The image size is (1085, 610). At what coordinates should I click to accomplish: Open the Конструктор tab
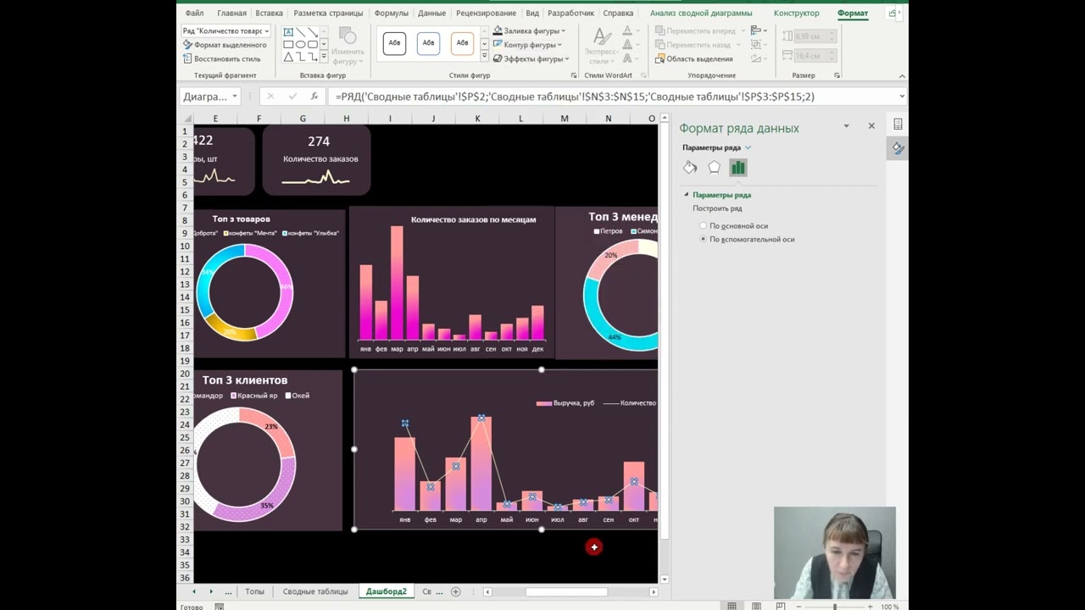click(796, 14)
